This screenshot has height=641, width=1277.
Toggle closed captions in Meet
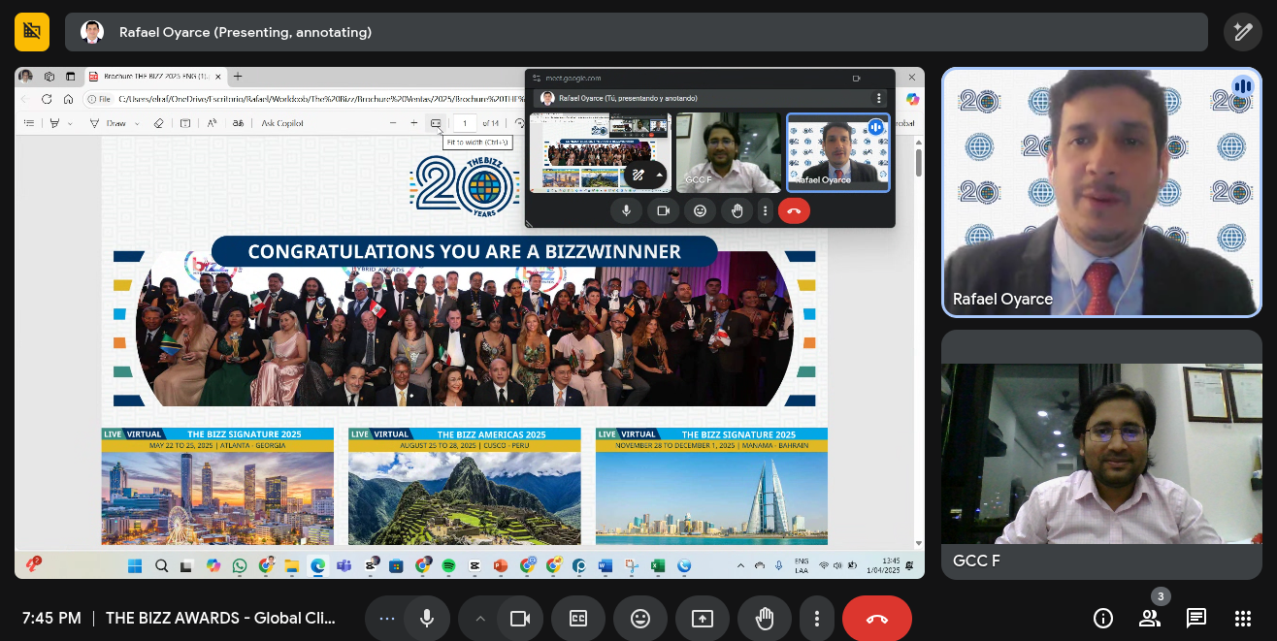point(578,619)
